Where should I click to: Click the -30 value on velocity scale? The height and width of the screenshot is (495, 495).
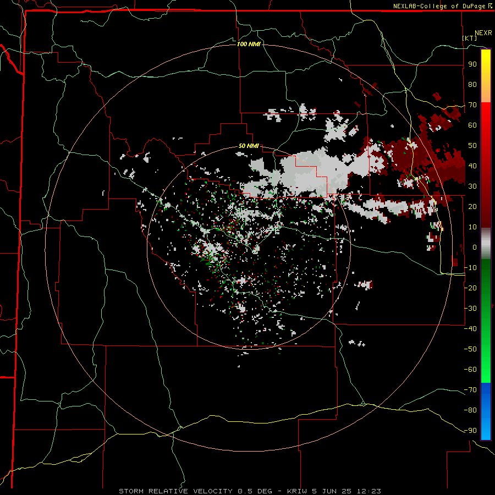point(470,309)
